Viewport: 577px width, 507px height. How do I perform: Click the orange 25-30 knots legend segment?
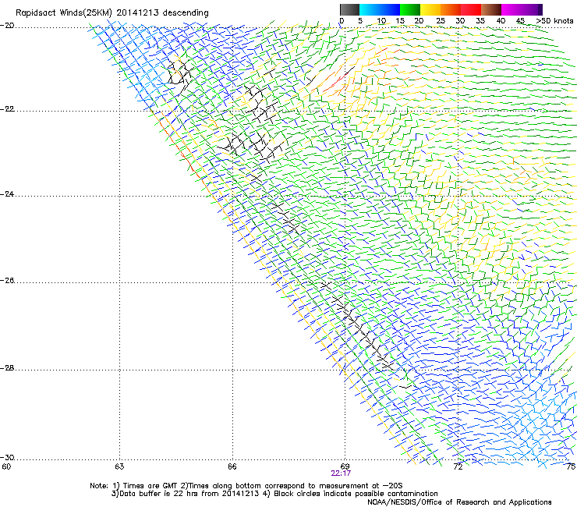(x=451, y=9)
